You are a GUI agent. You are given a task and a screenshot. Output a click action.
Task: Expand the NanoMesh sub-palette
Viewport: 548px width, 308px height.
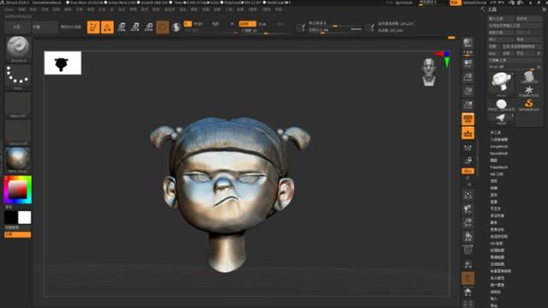click(x=498, y=153)
